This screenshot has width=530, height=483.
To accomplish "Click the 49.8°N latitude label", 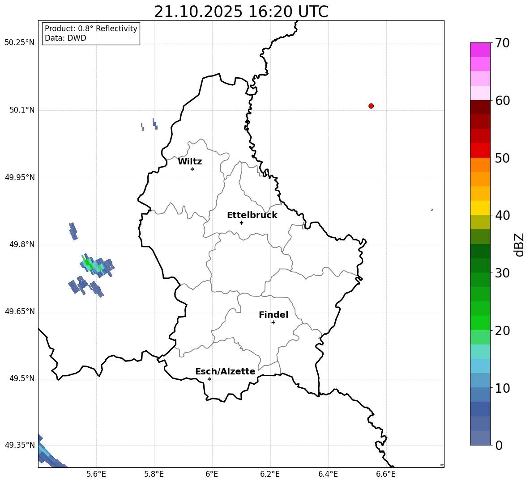I will (22, 244).
